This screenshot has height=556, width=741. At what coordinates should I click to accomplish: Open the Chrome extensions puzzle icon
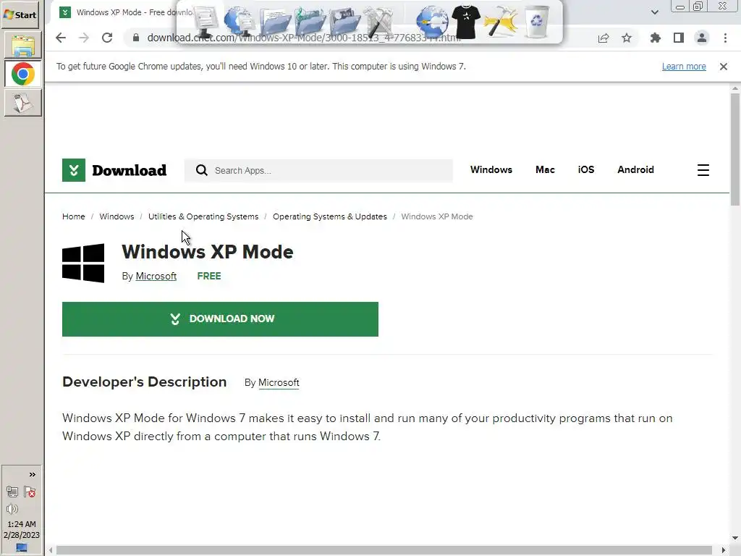pyautogui.click(x=655, y=38)
